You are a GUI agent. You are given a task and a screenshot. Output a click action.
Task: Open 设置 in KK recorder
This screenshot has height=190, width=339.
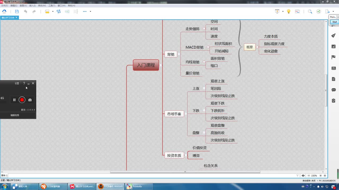click(x=17, y=83)
